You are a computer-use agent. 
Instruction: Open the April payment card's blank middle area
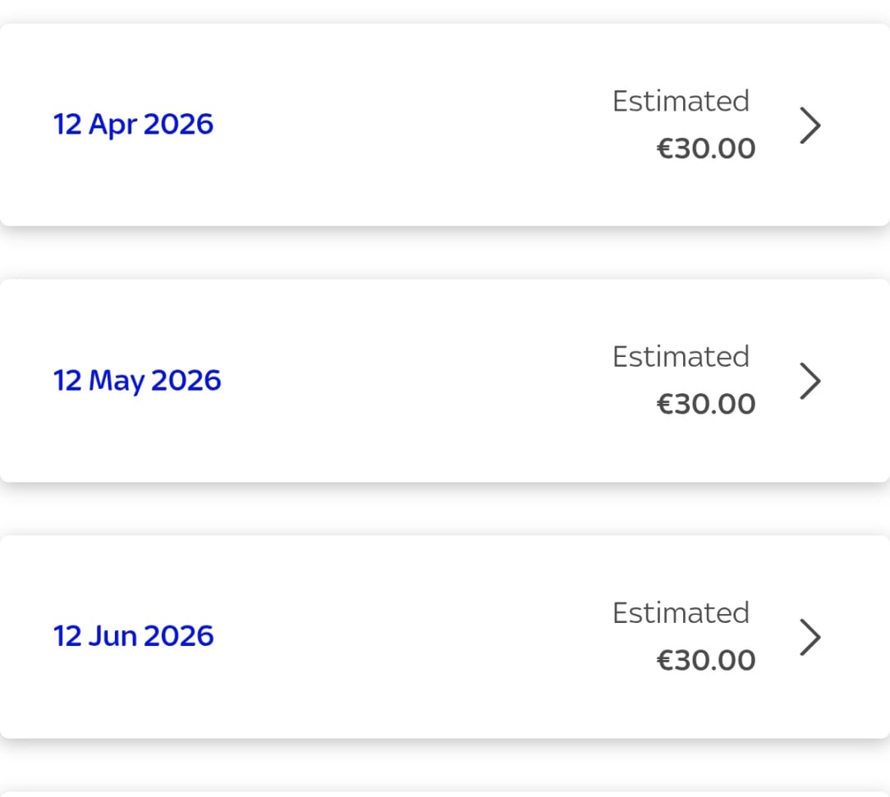click(x=411, y=125)
